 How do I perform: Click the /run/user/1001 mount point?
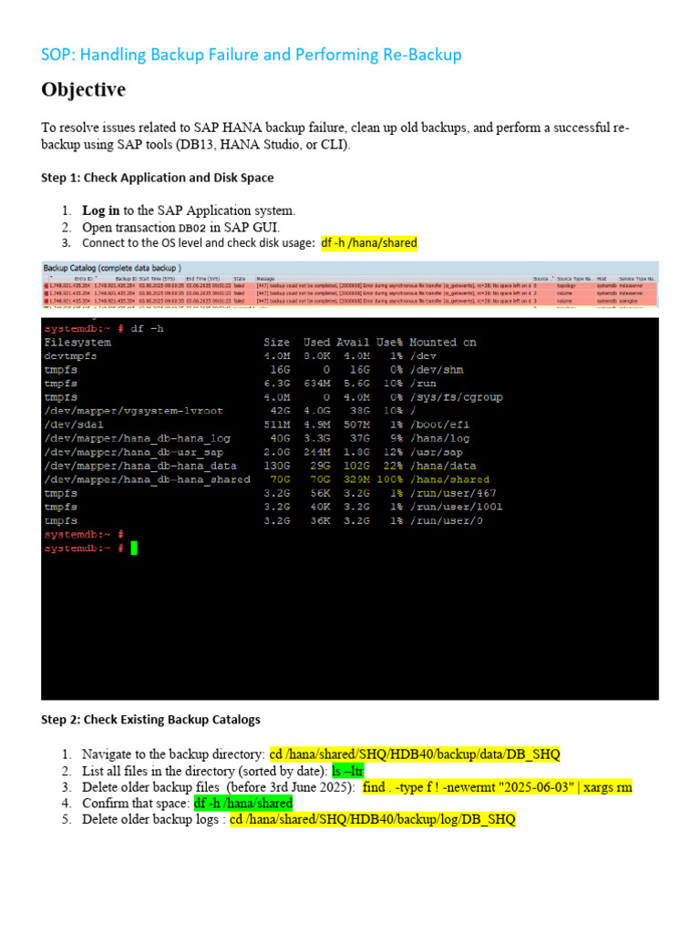(456, 507)
